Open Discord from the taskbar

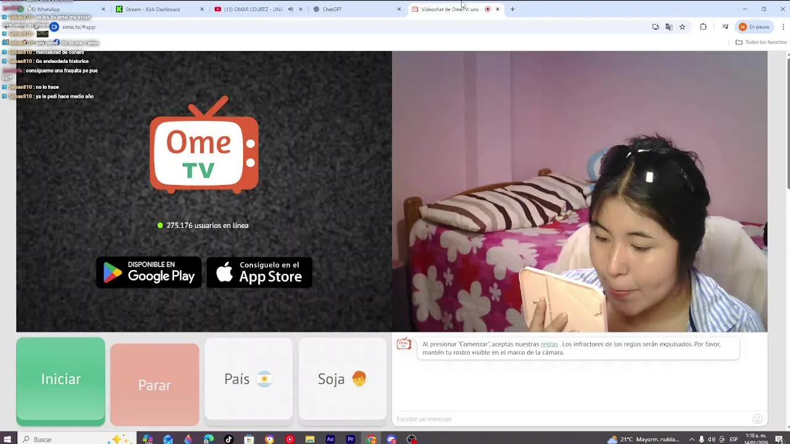(x=391, y=439)
